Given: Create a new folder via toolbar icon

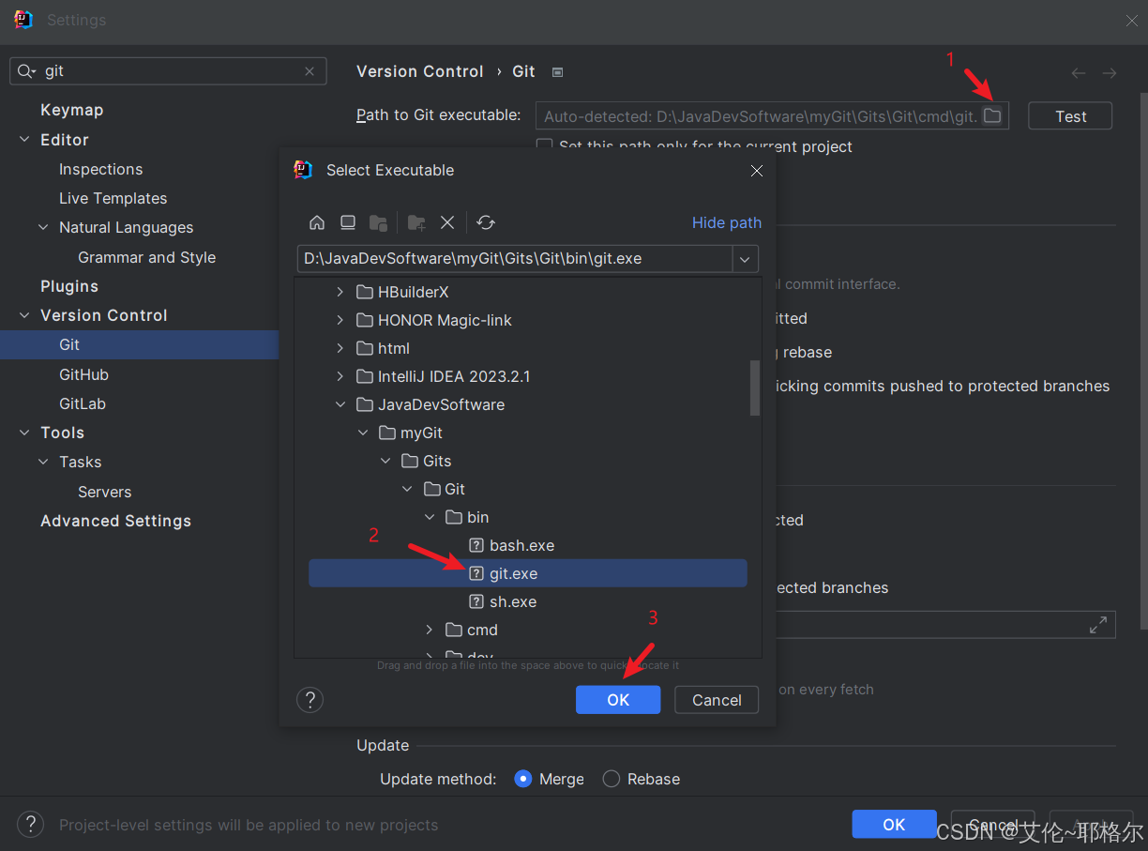Looking at the screenshot, I should [x=416, y=222].
